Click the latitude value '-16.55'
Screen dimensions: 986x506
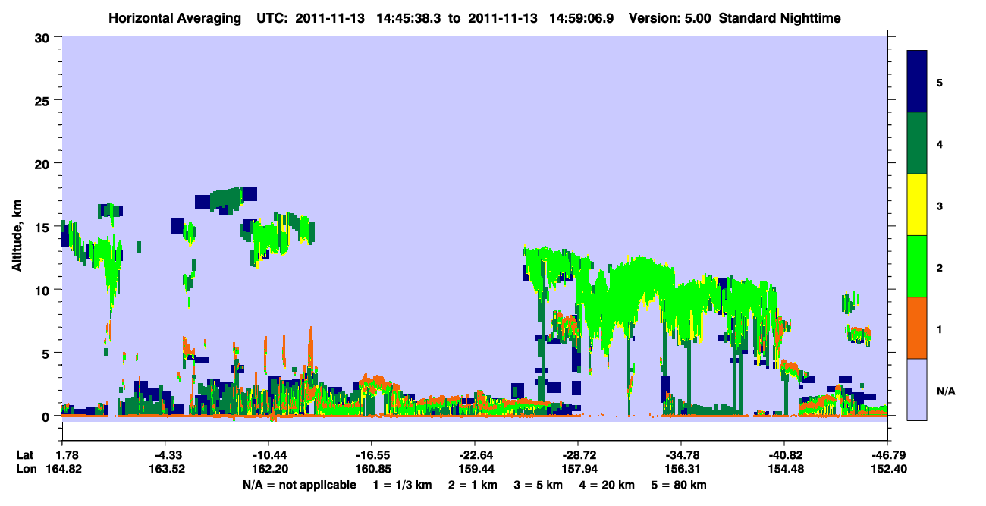pyautogui.click(x=372, y=455)
